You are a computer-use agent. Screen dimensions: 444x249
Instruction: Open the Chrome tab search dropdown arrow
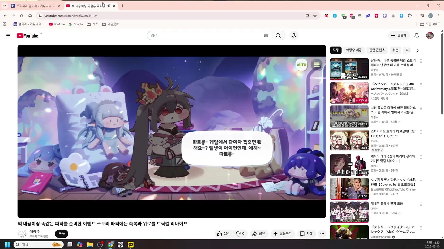pos(5,6)
